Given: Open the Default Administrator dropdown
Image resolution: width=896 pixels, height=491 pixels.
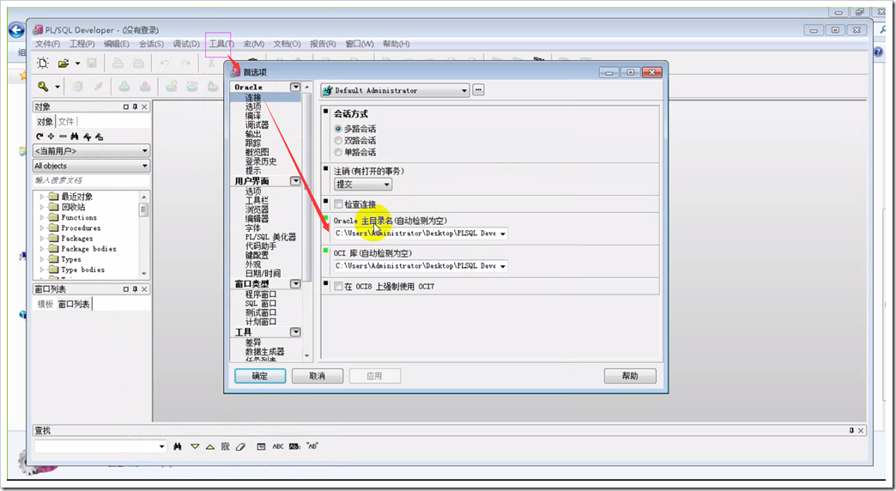Looking at the screenshot, I should click(x=464, y=90).
